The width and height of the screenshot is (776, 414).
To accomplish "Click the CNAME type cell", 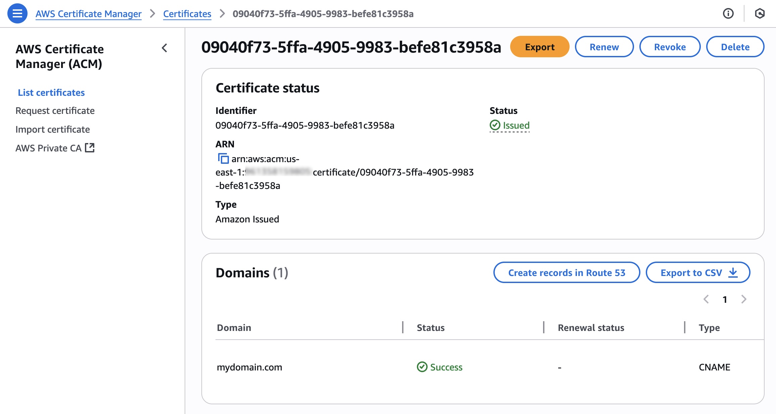I will (715, 367).
